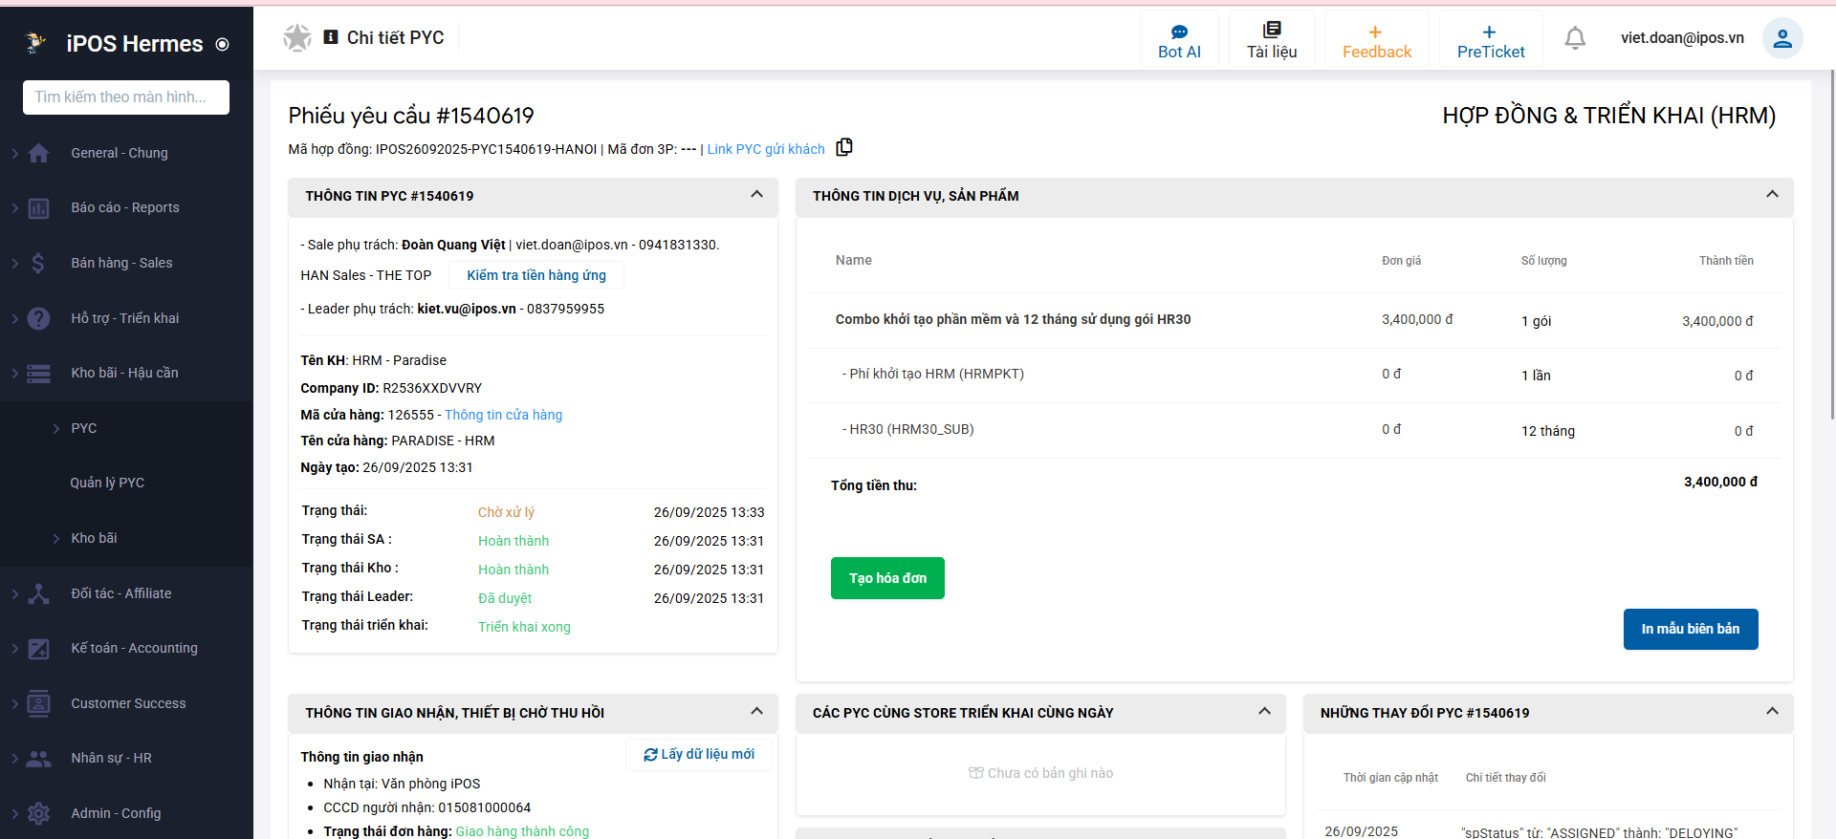
Task: Click the viet.doan@ipos.vn account name
Action: click(x=1682, y=38)
